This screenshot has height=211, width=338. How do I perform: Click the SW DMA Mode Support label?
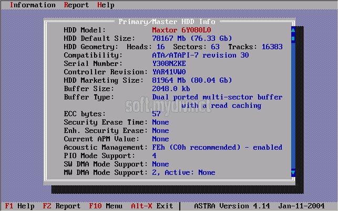pyautogui.click(x=106, y=164)
